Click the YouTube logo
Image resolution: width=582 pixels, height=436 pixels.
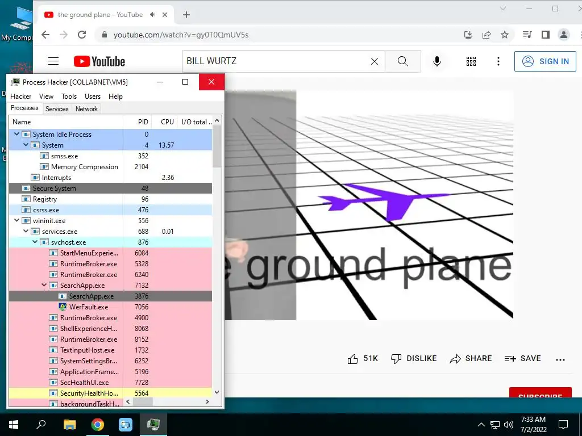click(99, 61)
